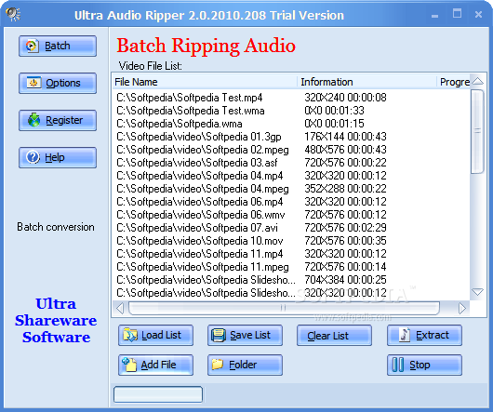Start audio extraction with Extract
The width and height of the screenshot is (493, 412).
(424, 336)
